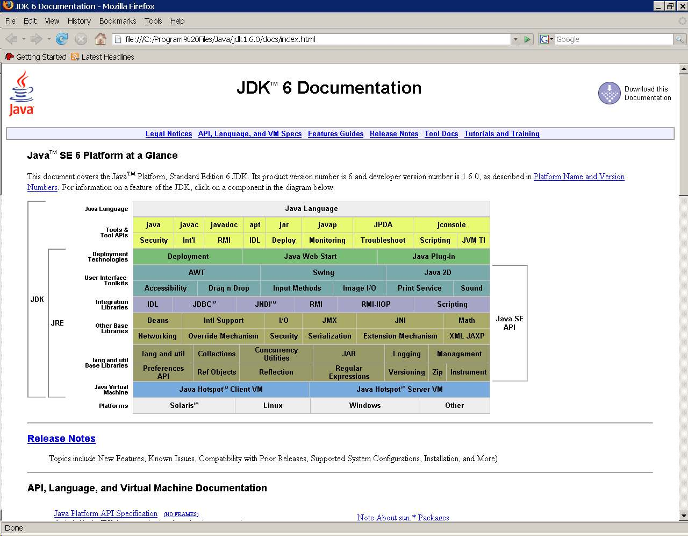Go to the Home page icon

pos(101,39)
